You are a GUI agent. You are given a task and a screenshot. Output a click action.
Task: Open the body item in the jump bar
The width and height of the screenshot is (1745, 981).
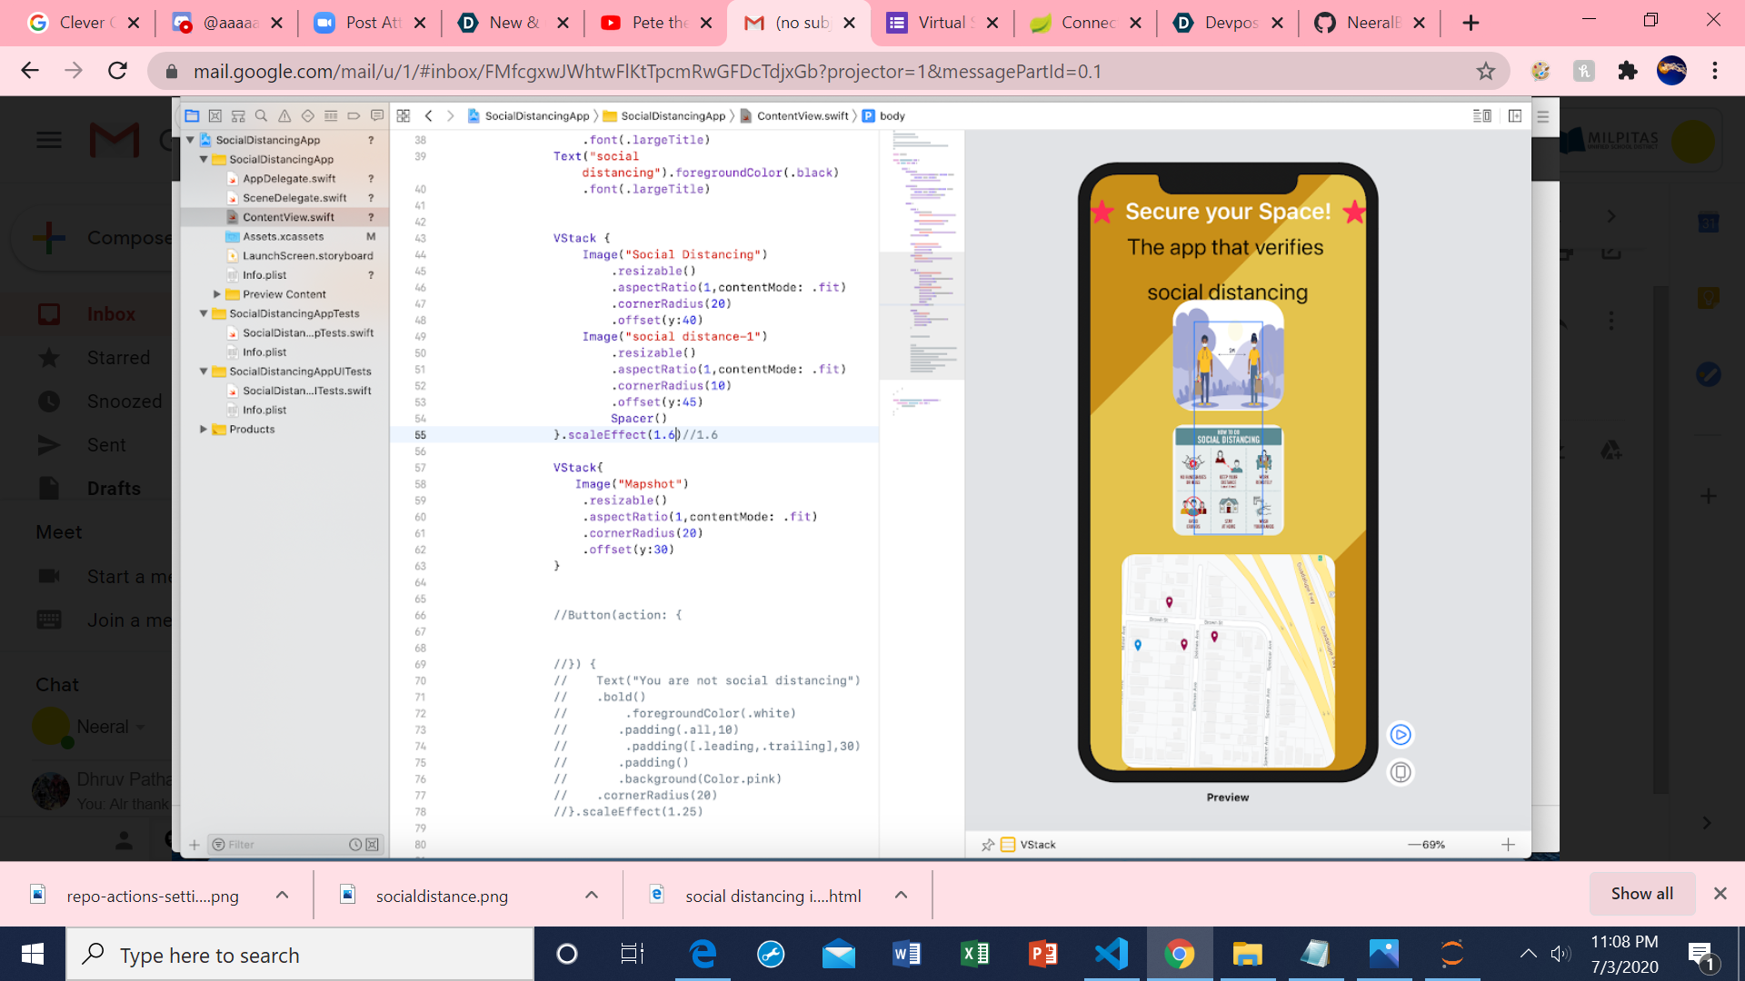(892, 115)
